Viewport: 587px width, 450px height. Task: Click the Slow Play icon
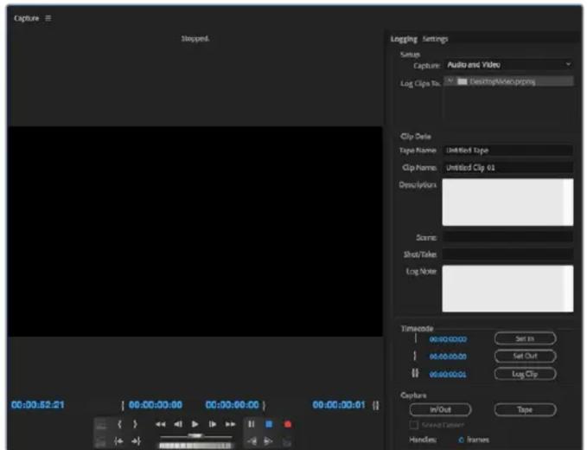coord(268,441)
